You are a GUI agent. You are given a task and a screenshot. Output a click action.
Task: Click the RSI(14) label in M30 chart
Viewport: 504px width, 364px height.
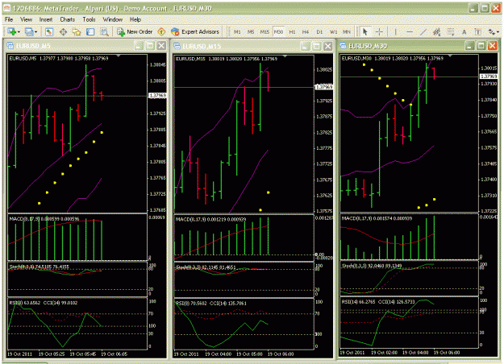coord(350,302)
